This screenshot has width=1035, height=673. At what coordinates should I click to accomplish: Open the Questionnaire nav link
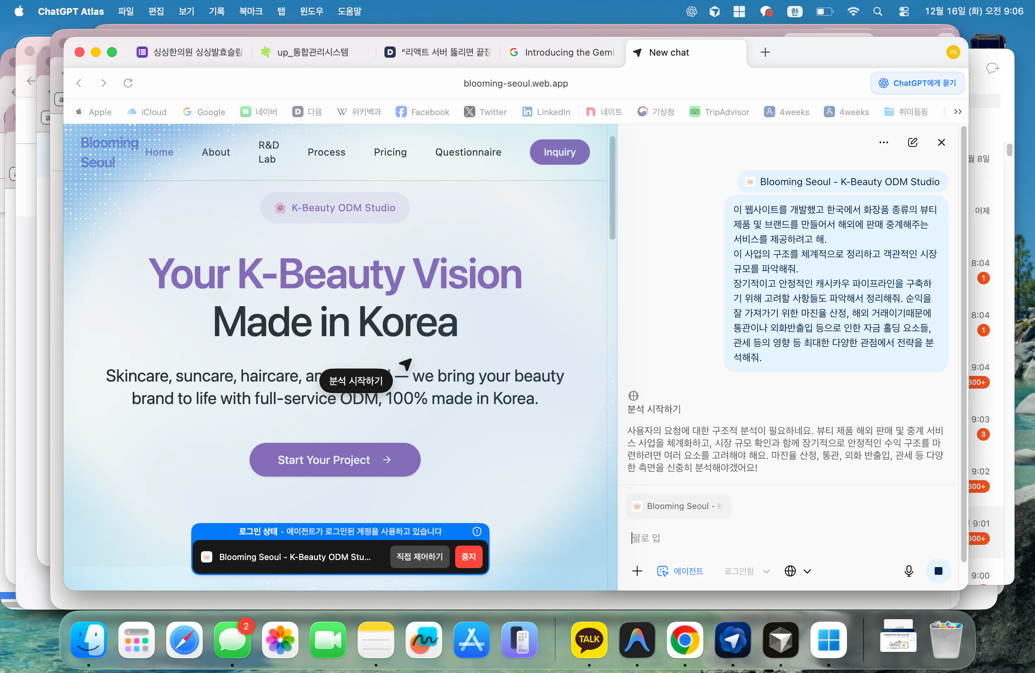click(468, 152)
